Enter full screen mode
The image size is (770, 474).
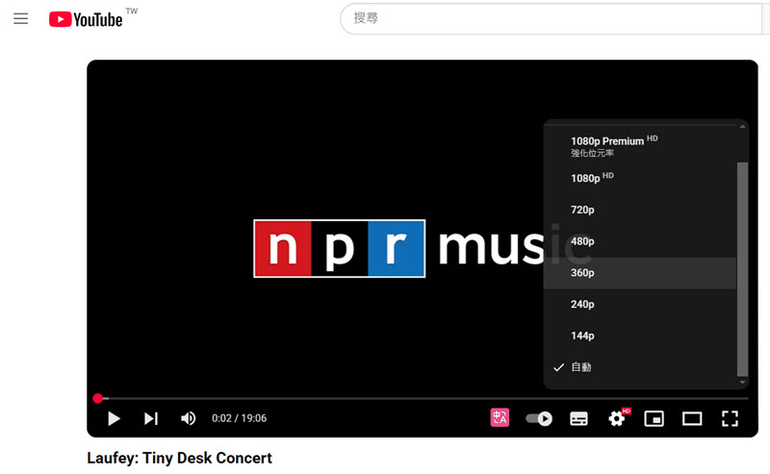(730, 418)
